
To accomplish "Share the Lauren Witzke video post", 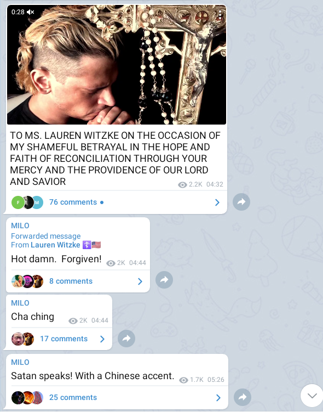I will point(241,202).
